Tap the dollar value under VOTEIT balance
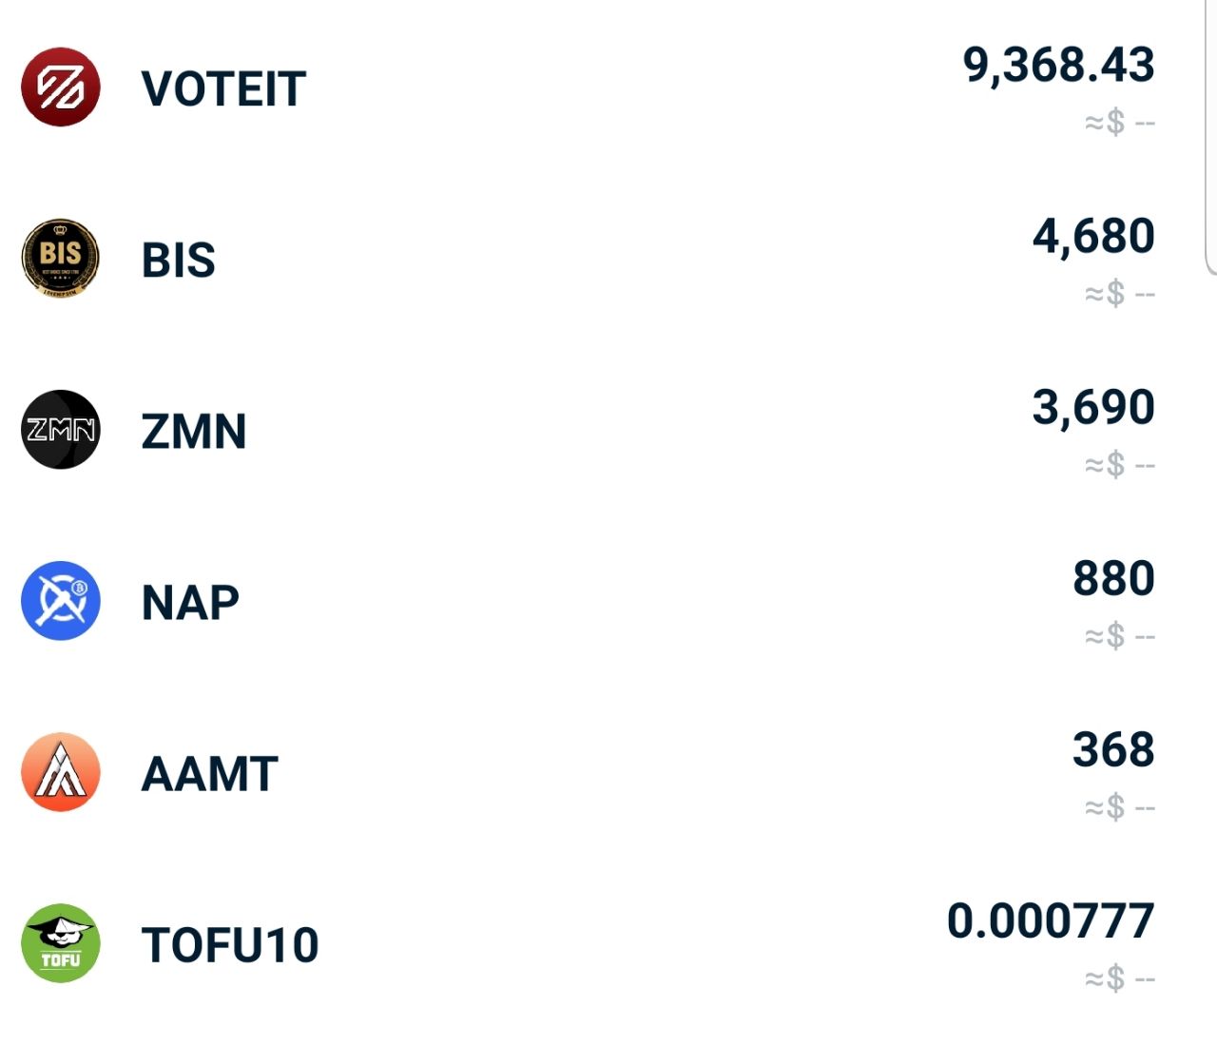The width and height of the screenshot is (1217, 1046). pyautogui.click(x=1120, y=123)
